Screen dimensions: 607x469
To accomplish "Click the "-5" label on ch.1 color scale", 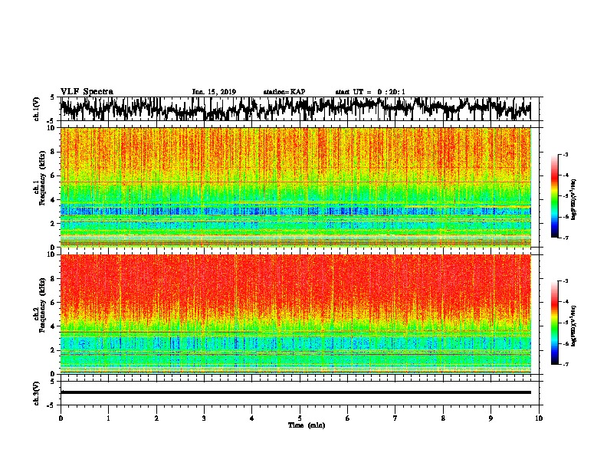I will click(565, 196).
